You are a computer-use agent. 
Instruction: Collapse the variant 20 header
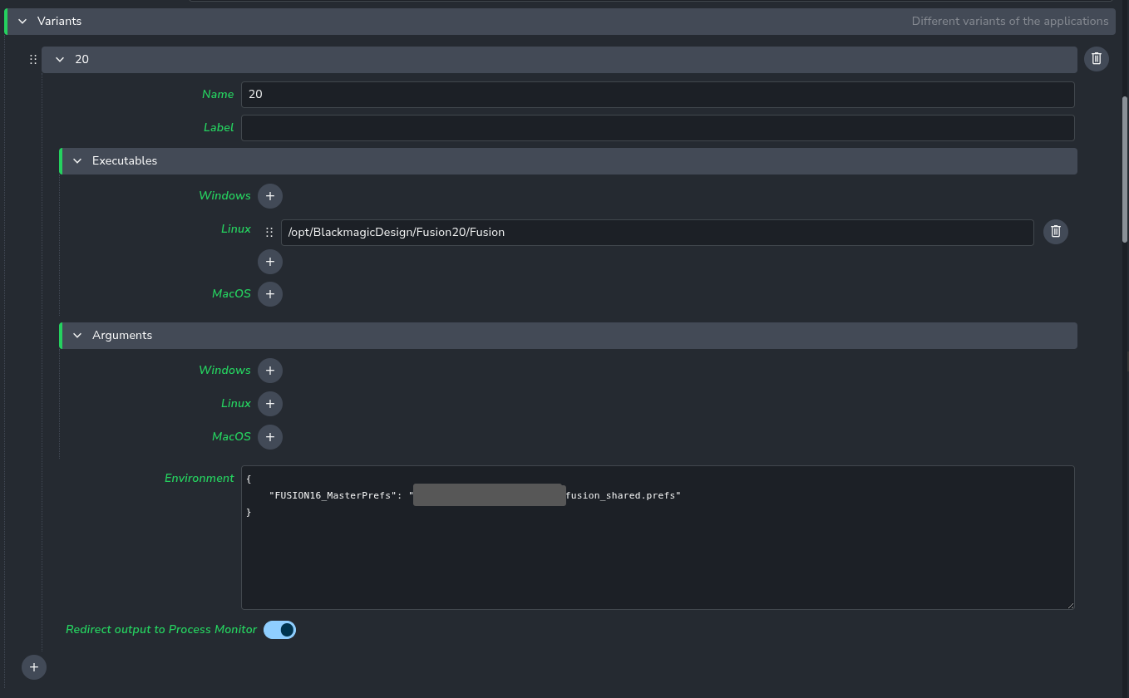tap(60, 60)
